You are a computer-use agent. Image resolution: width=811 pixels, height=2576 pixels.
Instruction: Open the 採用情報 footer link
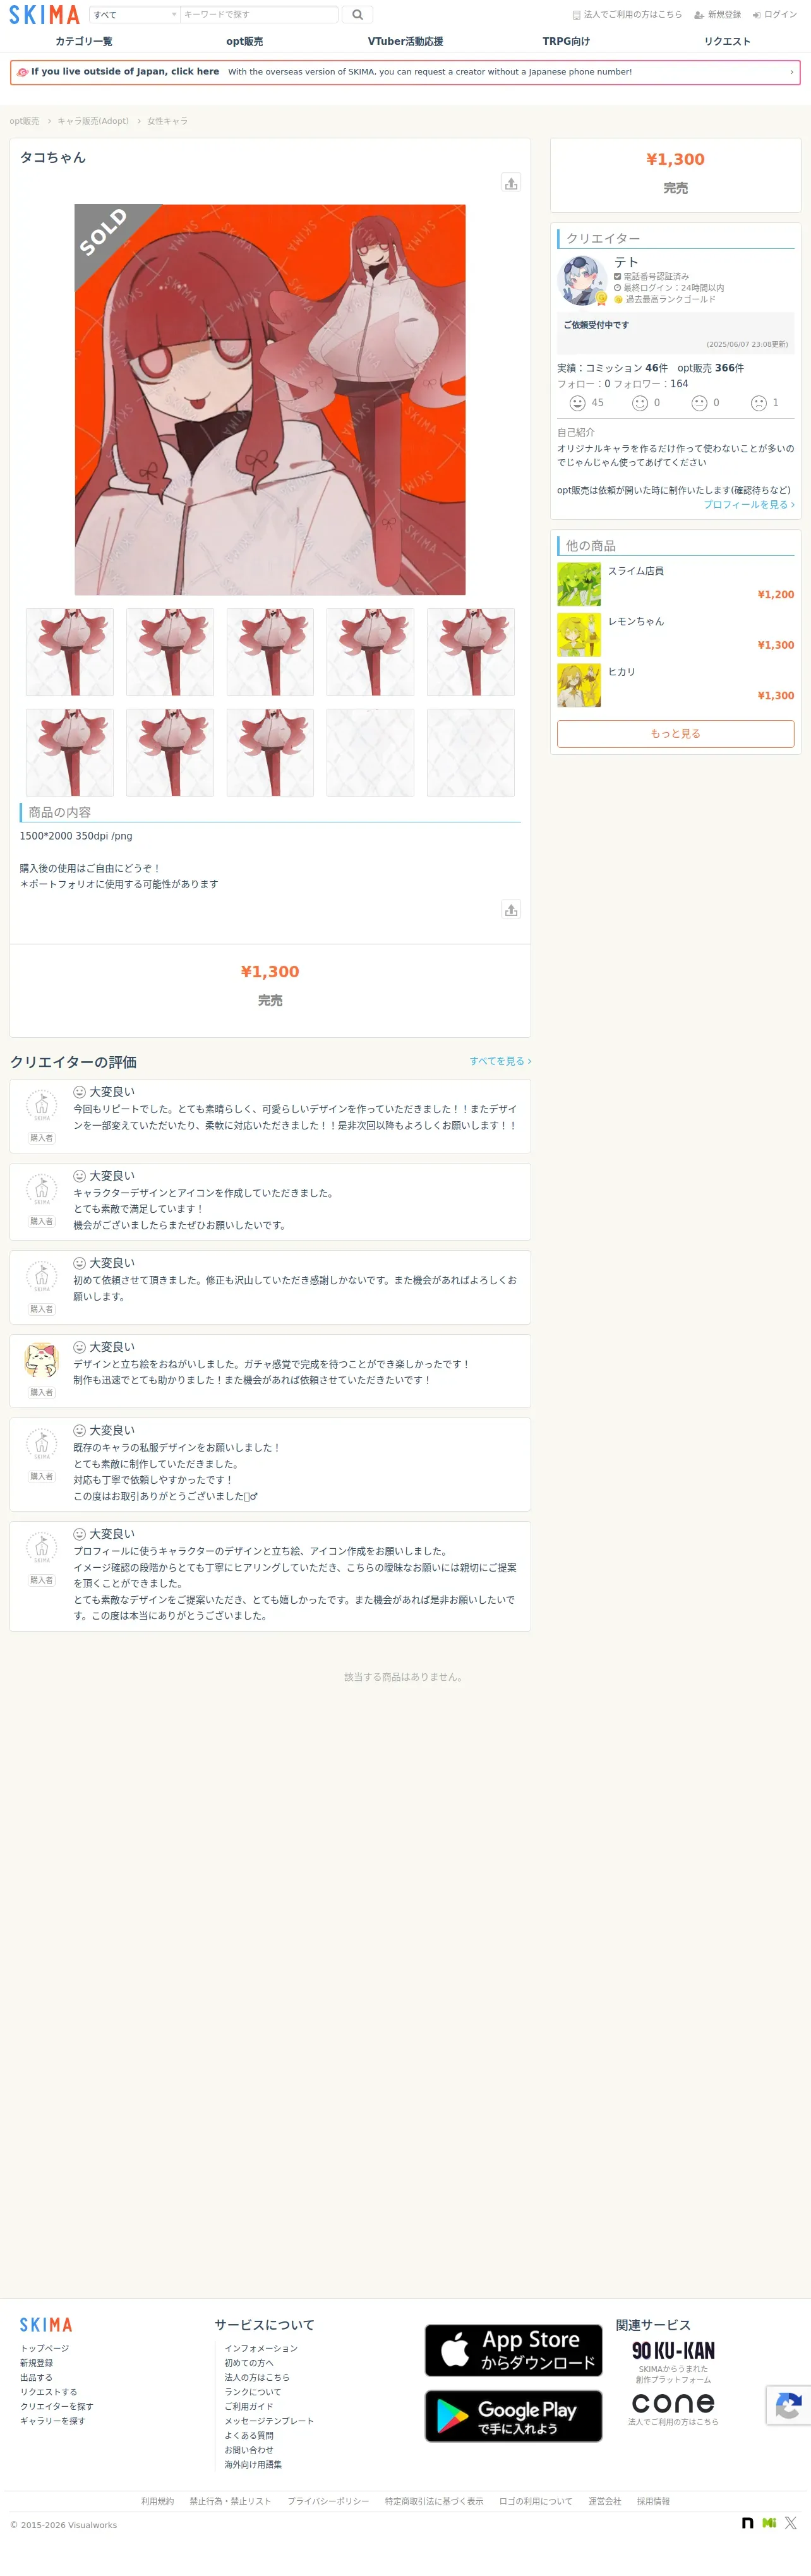pyautogui.click(x=653, y=2501)
